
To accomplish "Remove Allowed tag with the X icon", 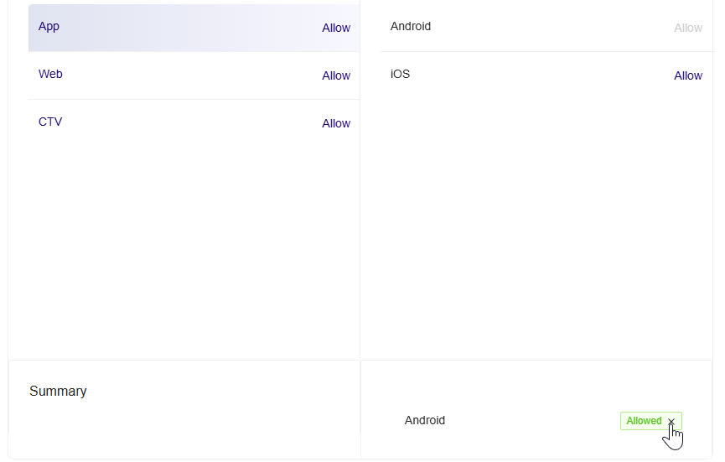I will click(x=671, y=421).
